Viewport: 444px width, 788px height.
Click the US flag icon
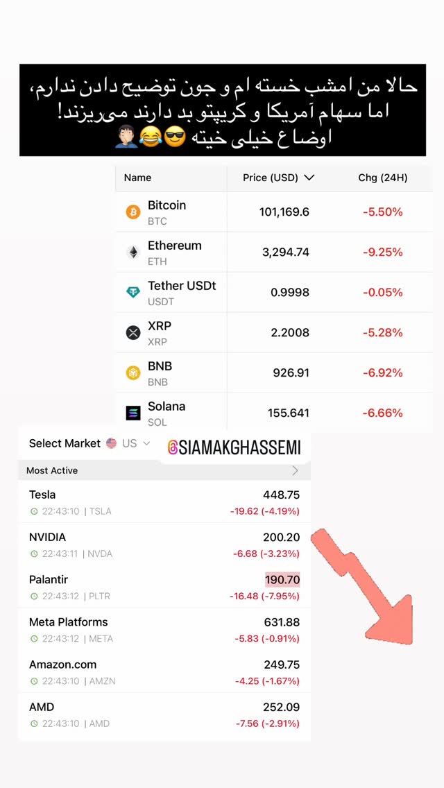pyautogui.click(x=111, y=443)
